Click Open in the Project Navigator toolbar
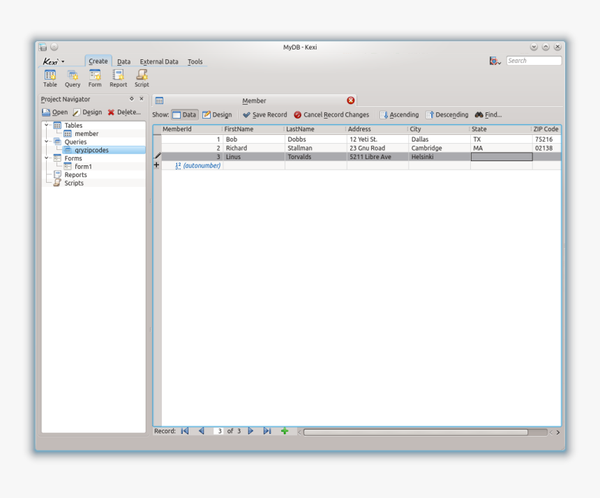 point(54,112)
